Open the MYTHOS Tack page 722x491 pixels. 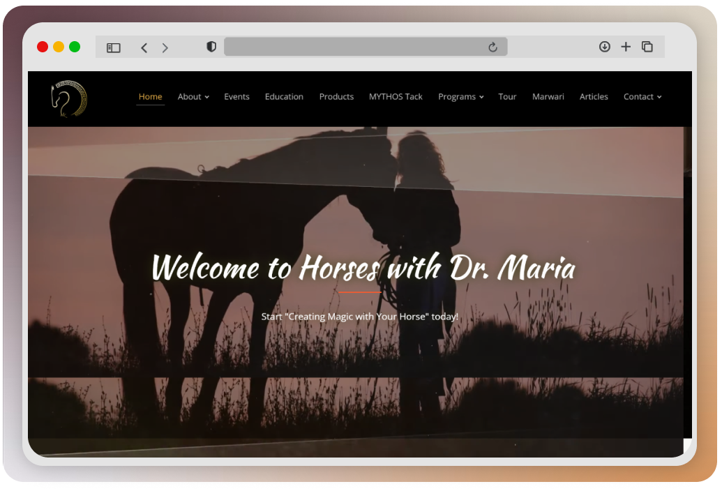396,97
